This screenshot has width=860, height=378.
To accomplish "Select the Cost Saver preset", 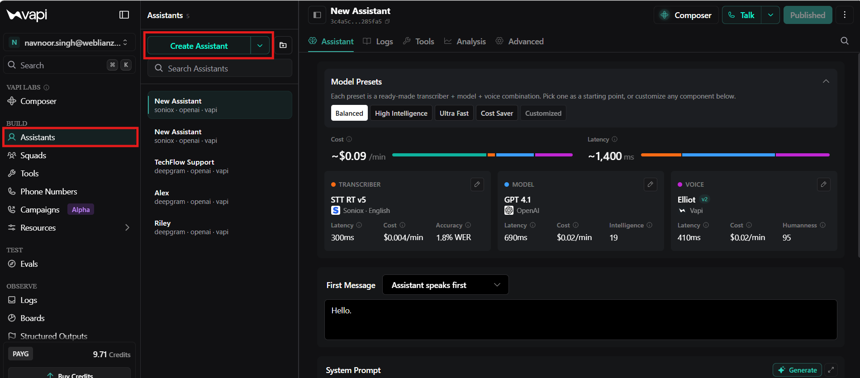I will click(497, 113).
